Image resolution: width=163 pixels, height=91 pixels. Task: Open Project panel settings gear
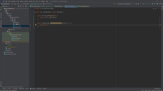click(26, 6)
